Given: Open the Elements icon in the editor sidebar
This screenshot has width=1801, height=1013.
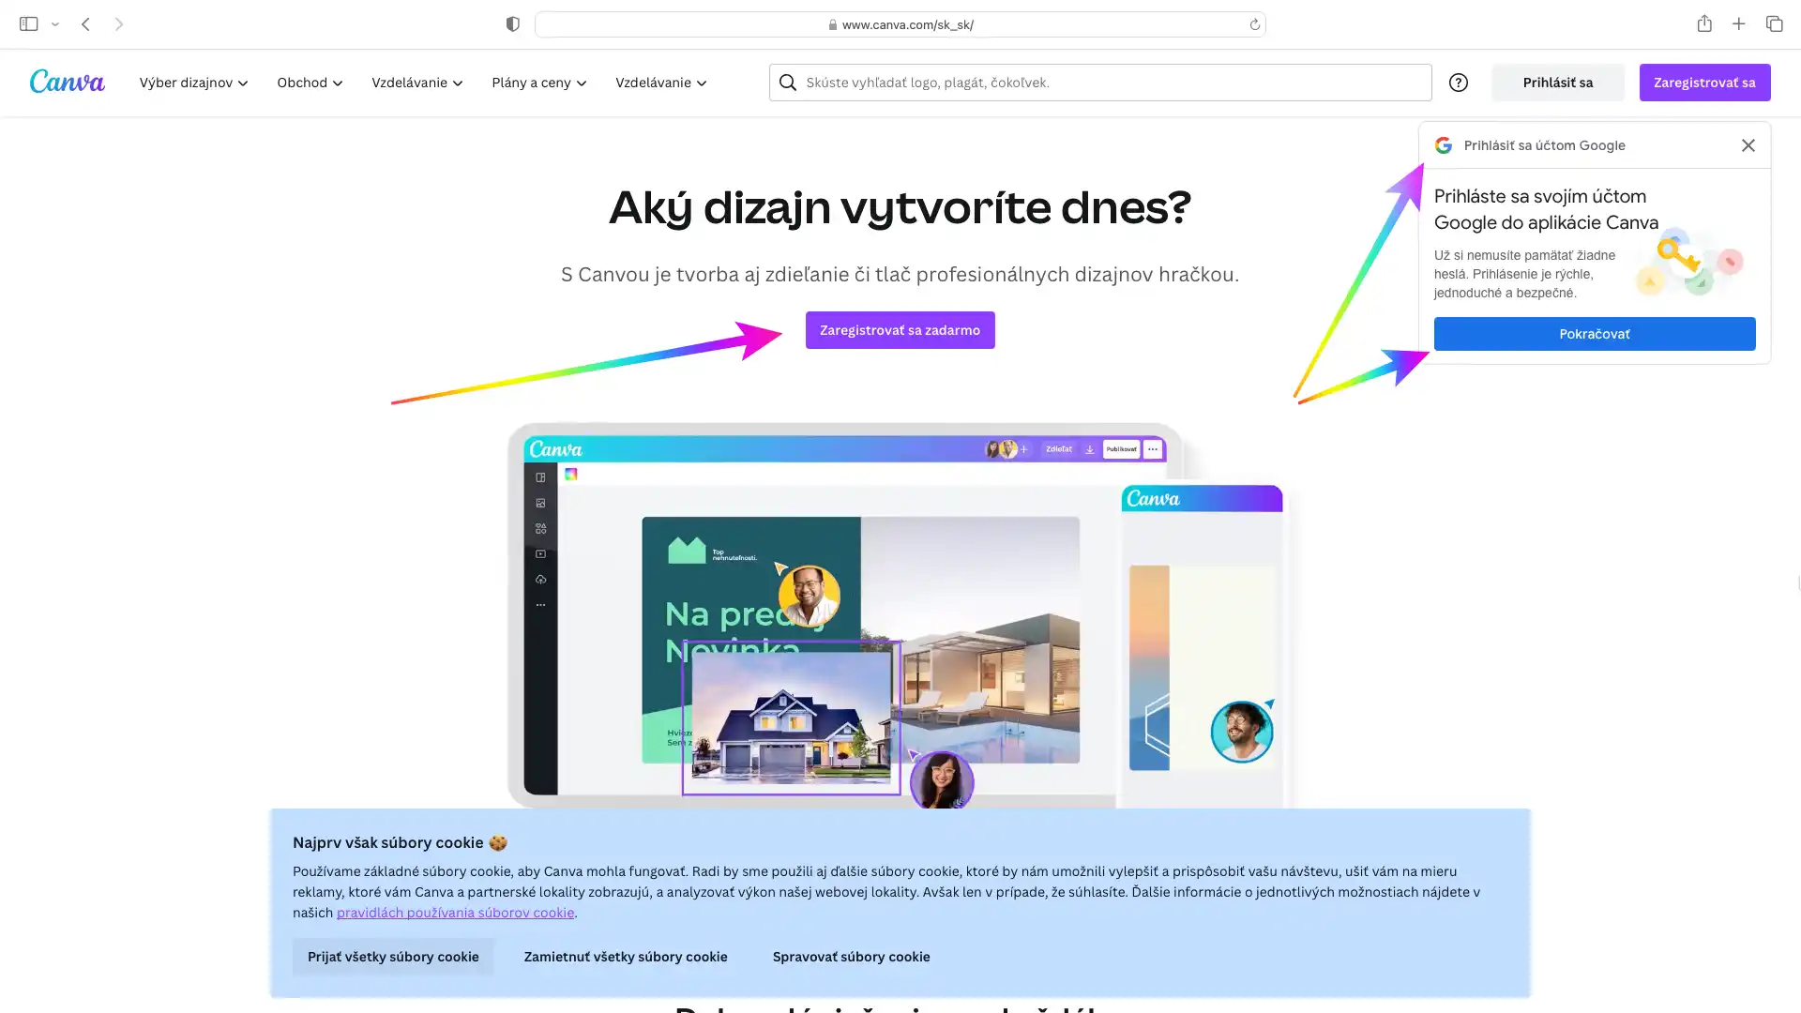Looking at the screenshot, I should tap(541, 528).
